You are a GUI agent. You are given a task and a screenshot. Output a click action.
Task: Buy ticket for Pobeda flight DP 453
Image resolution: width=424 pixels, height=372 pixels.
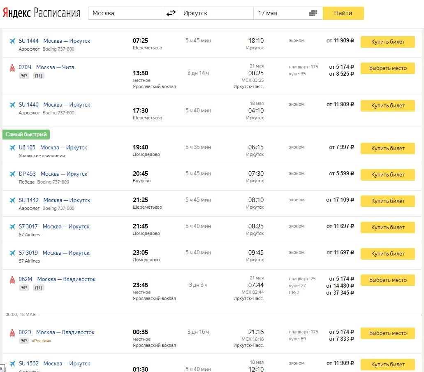387,175
